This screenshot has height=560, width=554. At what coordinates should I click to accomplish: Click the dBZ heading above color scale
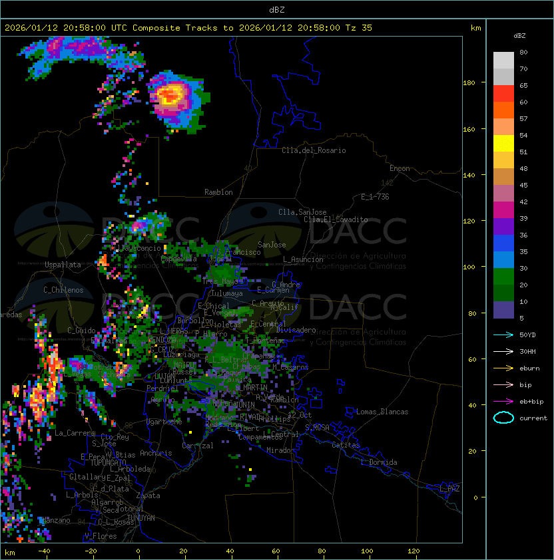click(x=519, y=36)
